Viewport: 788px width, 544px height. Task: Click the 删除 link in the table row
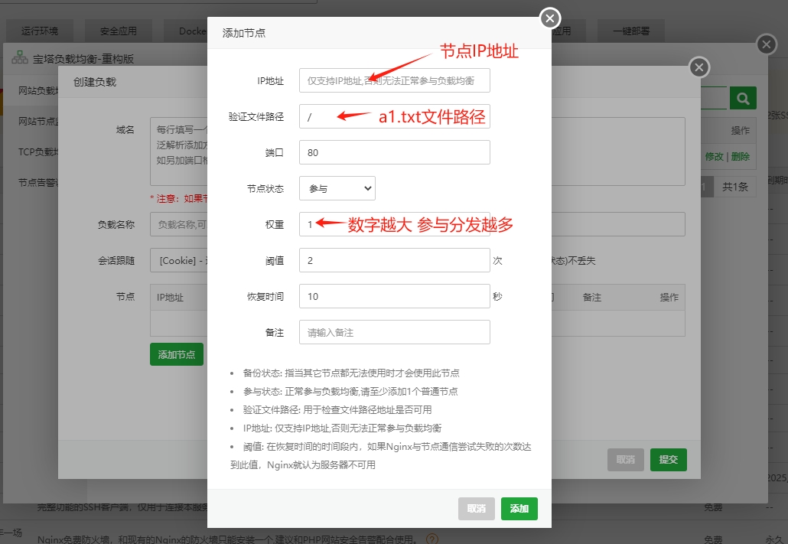(741, 156)
